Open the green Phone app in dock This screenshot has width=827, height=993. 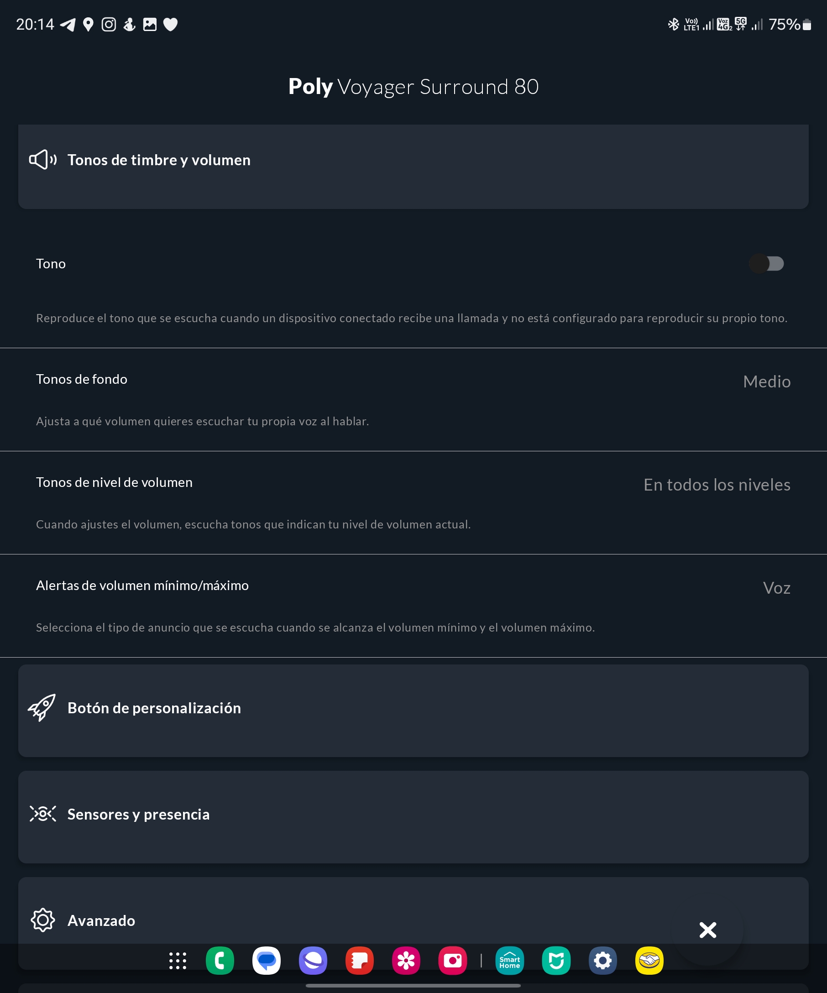[x=220, y=961]
